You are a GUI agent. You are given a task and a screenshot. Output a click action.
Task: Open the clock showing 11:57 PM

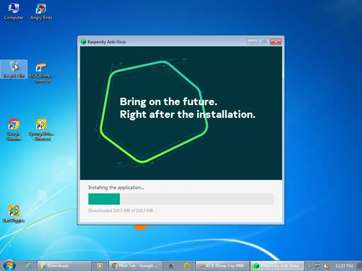[344, 266]
